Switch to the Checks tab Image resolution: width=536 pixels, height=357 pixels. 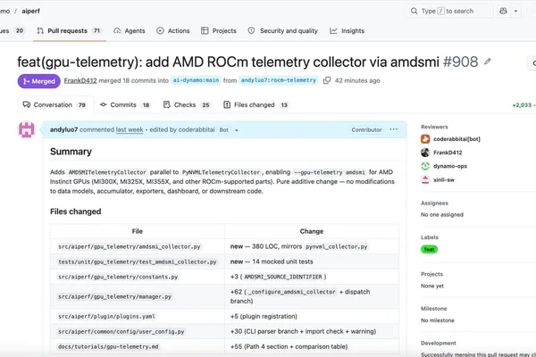tap(187, 105)
